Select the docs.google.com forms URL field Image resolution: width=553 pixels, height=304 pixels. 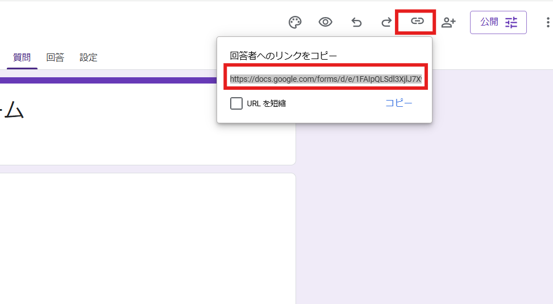click(x=326, y=79)
